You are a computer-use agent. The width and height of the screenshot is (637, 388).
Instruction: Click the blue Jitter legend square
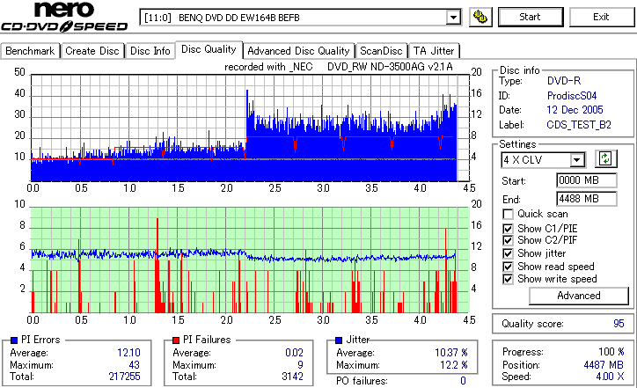[339, 340]
